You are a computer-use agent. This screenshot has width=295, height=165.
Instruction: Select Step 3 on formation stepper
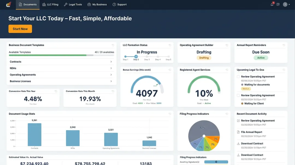pos(147,57)
